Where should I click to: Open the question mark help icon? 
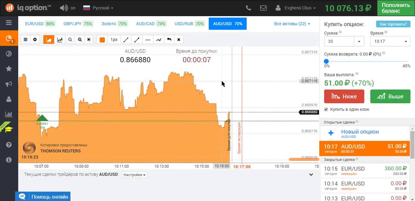[x=9, y=145]
